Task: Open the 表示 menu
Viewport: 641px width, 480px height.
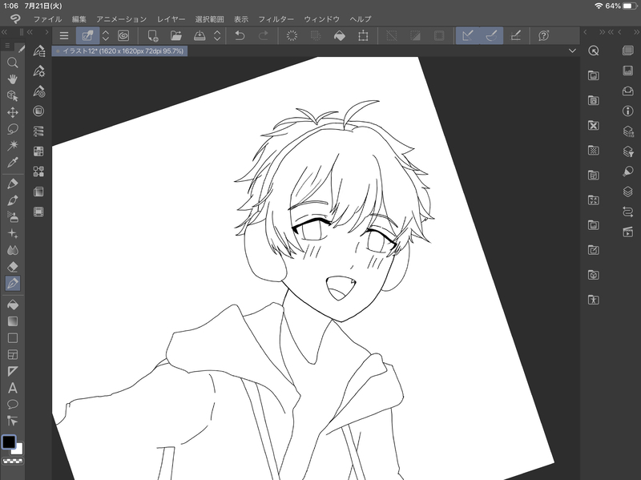Action: click(241, 19)
